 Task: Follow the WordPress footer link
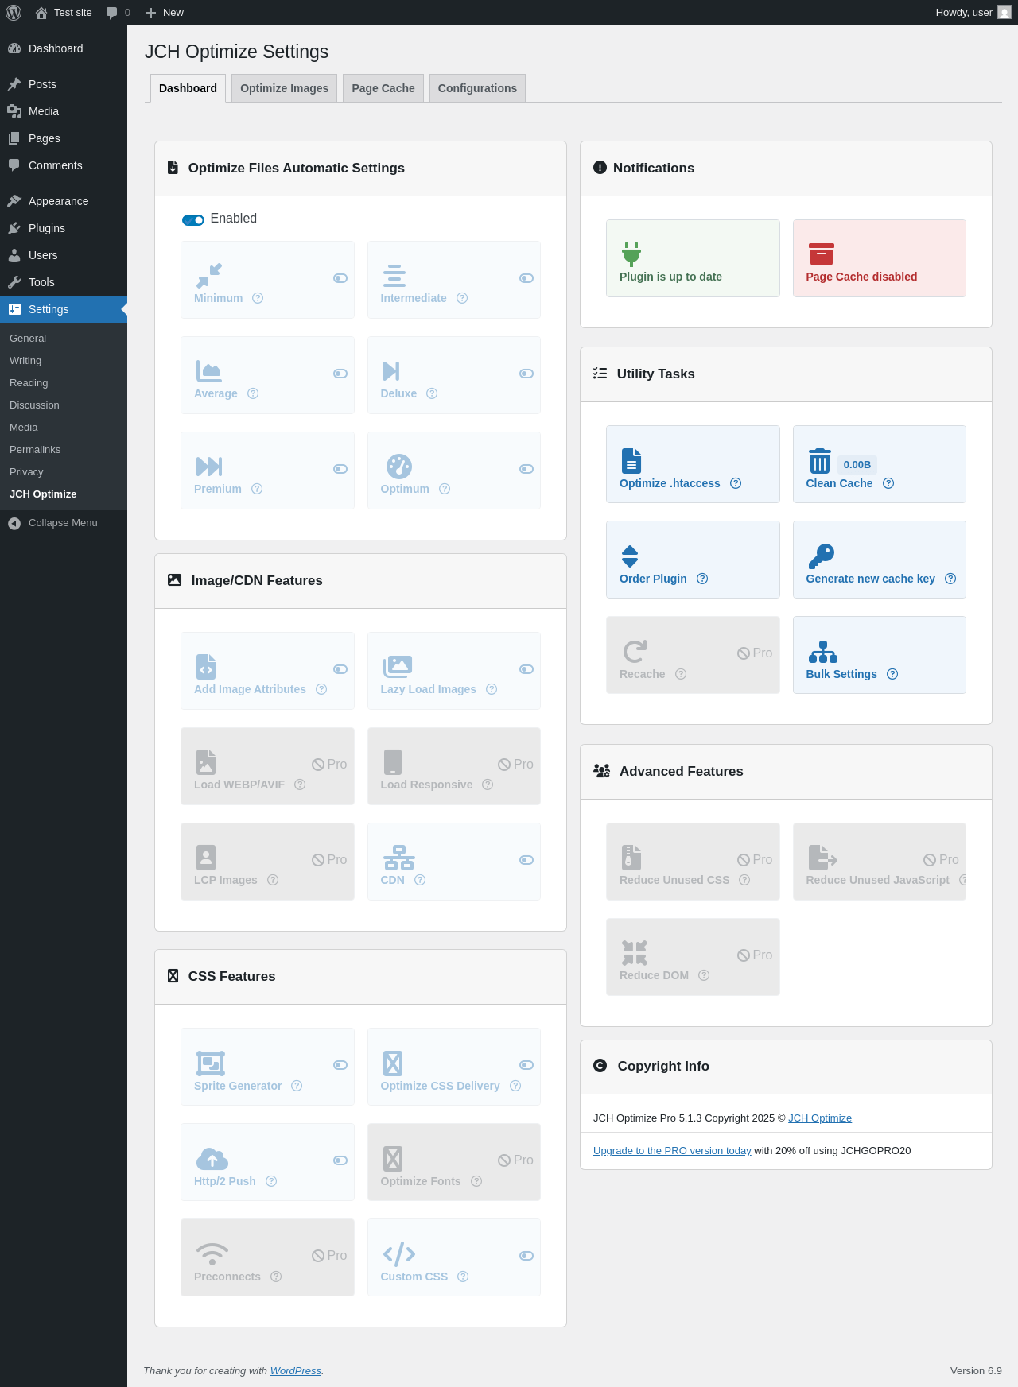click(296, 1371)
